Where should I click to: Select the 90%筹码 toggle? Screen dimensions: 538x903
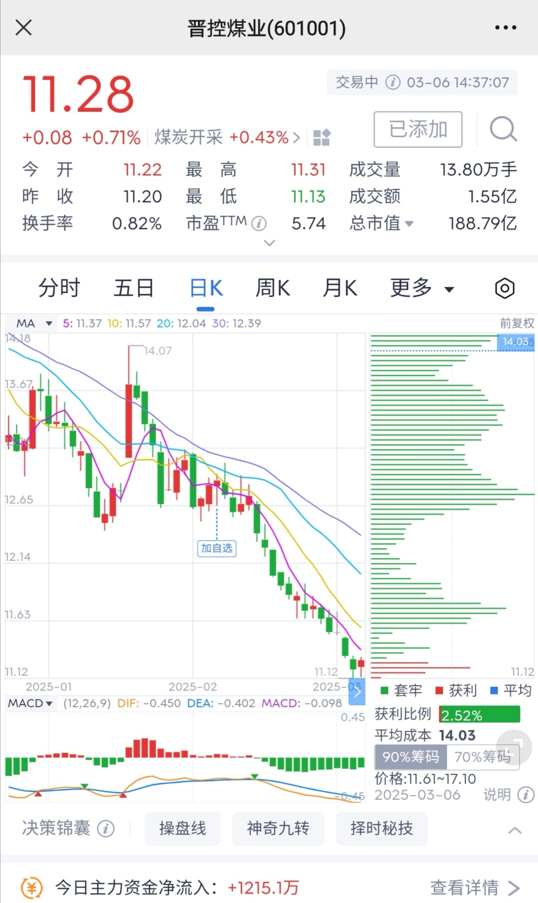tap(410, 757)
